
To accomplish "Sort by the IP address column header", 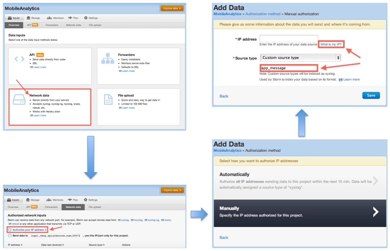I will [x=15, y=245].
